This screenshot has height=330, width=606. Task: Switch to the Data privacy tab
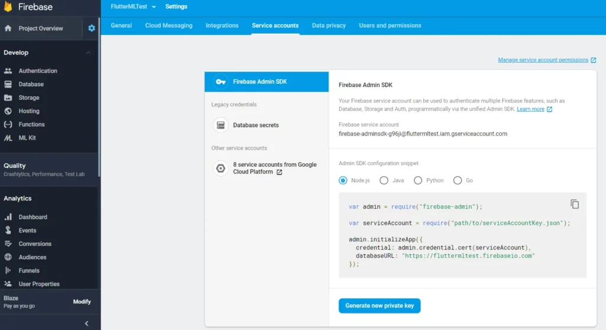coord(329,25)
